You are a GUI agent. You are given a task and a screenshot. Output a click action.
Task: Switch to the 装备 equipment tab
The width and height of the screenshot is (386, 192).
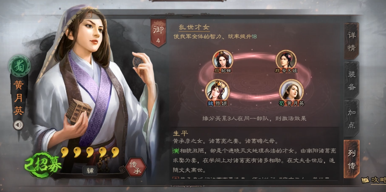click(x=351, y=80)
